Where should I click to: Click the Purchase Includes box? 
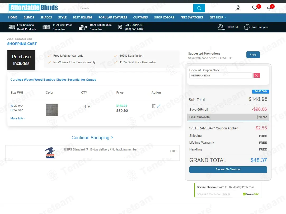21,60
